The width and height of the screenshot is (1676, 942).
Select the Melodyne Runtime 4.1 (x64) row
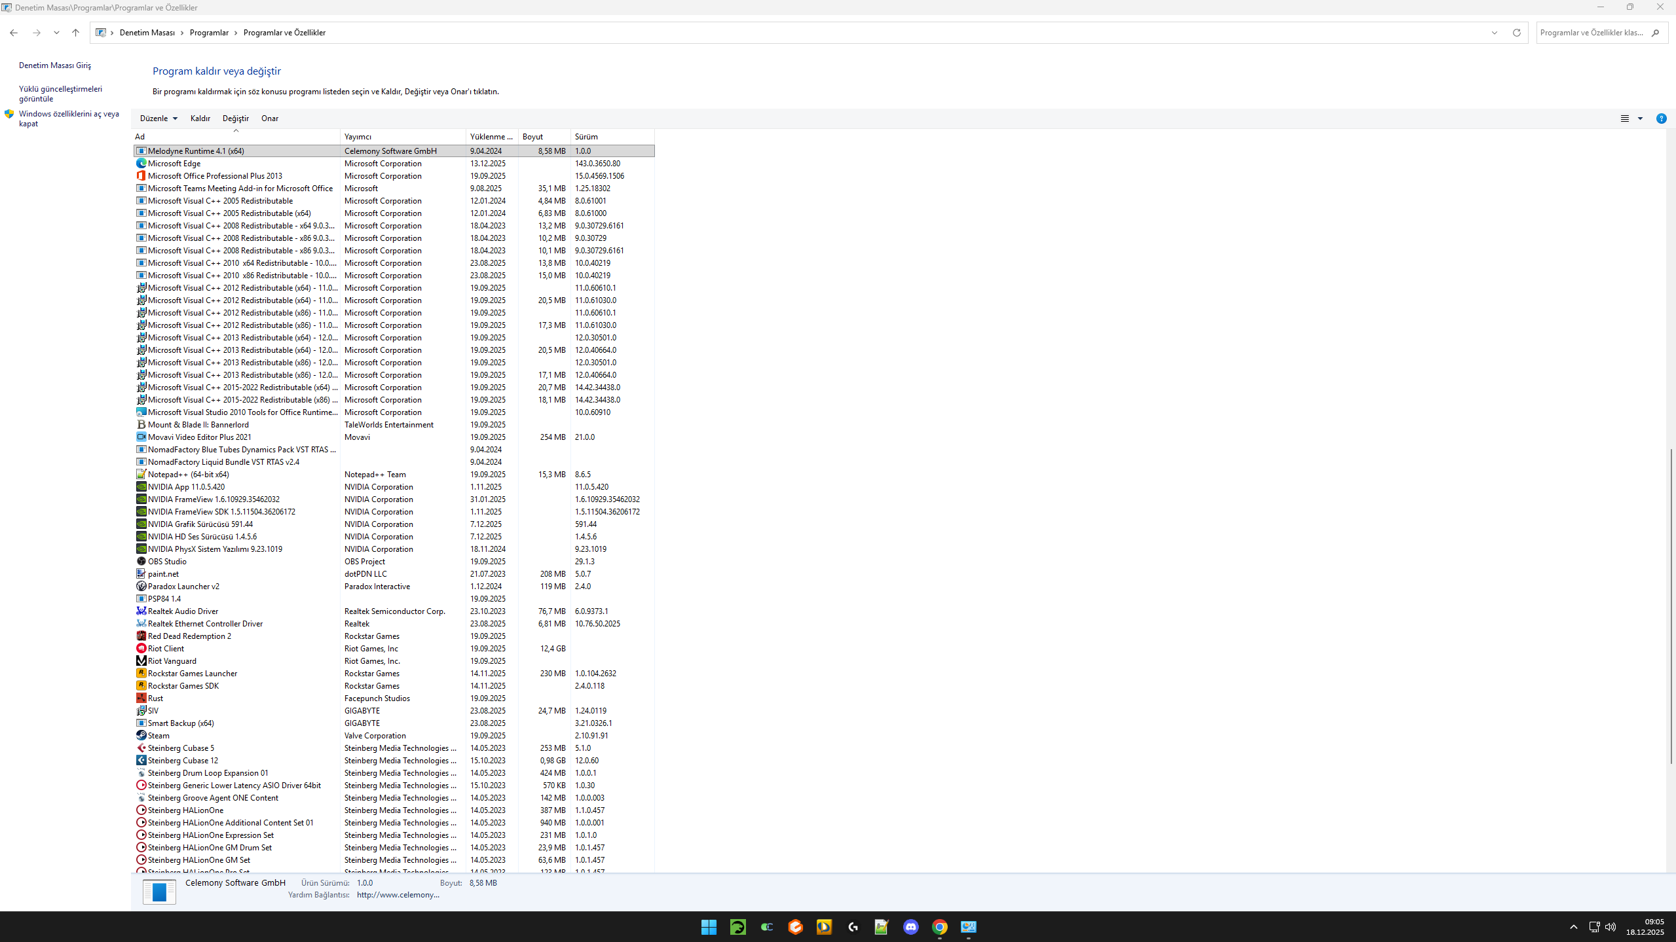coord(394,151)
